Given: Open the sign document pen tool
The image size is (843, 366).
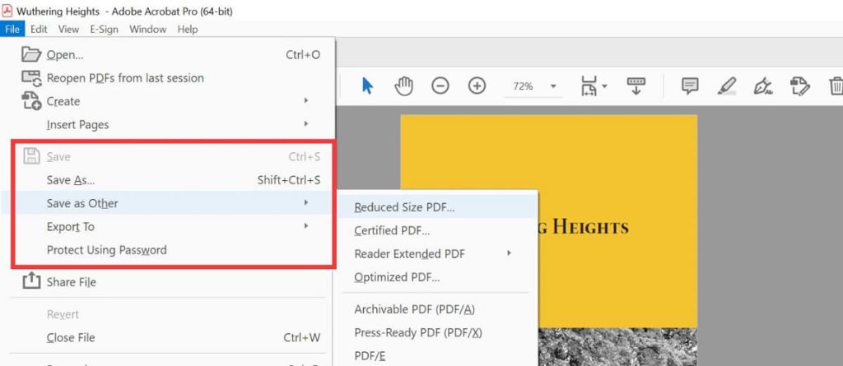Looking at the screenshot, I should pos(763,86).
